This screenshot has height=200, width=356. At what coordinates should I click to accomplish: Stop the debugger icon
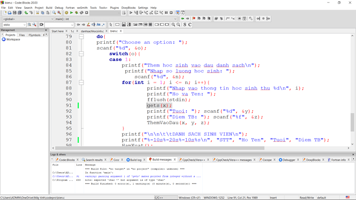[x=171, y=13]
